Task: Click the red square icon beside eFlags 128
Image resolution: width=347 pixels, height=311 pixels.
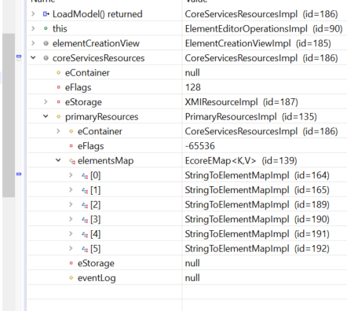Action: pos(59,87)
